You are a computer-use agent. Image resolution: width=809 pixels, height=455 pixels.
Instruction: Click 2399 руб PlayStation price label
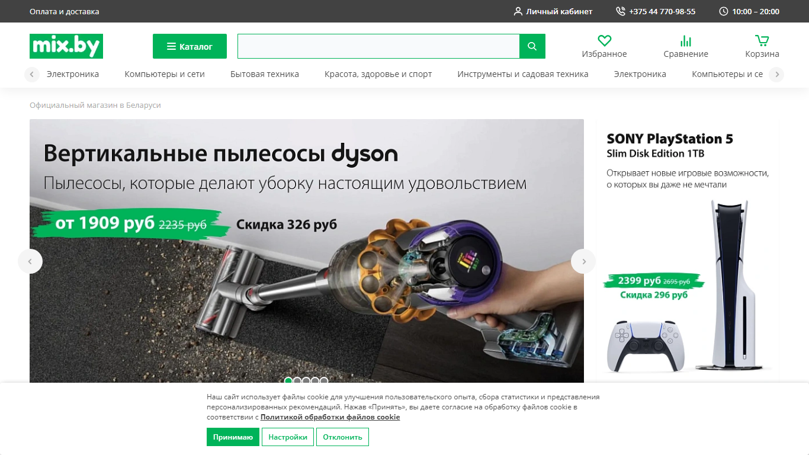tap(639, 281)
